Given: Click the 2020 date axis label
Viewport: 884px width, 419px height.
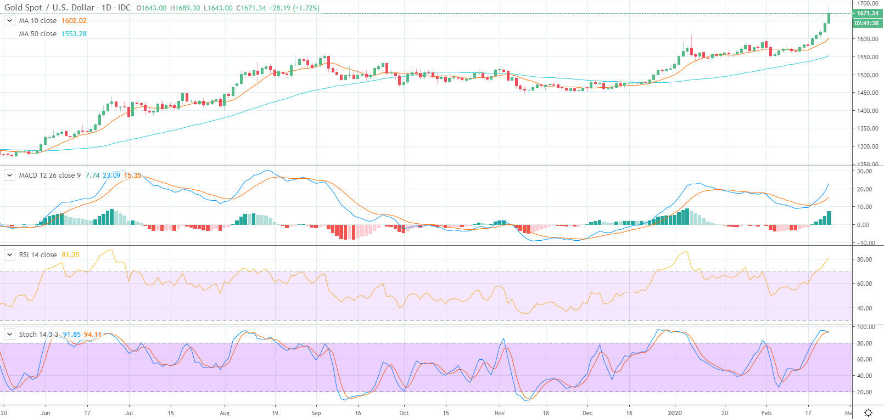Looking at the screenshot, I should [675, 413].
